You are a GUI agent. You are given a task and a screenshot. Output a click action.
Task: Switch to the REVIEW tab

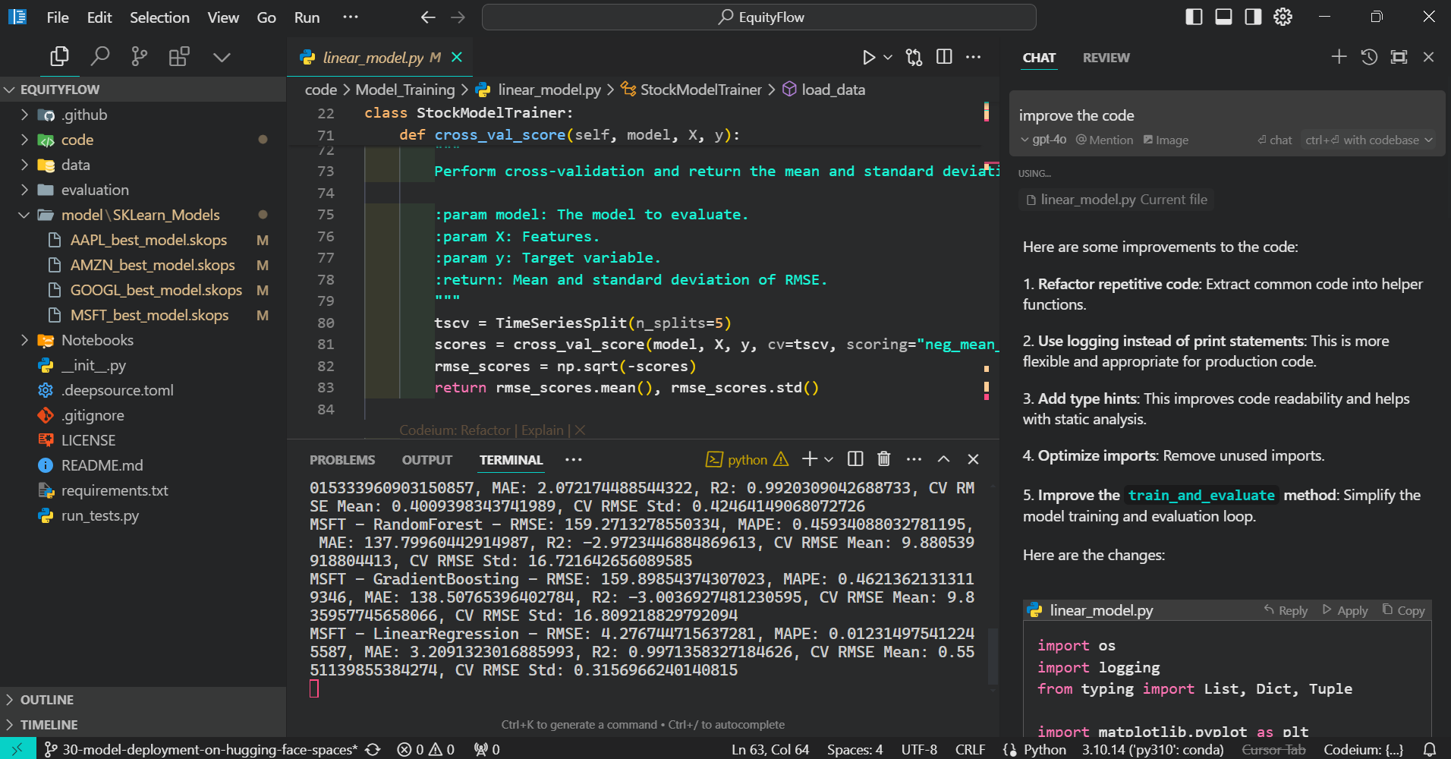tap(1106, 57)
